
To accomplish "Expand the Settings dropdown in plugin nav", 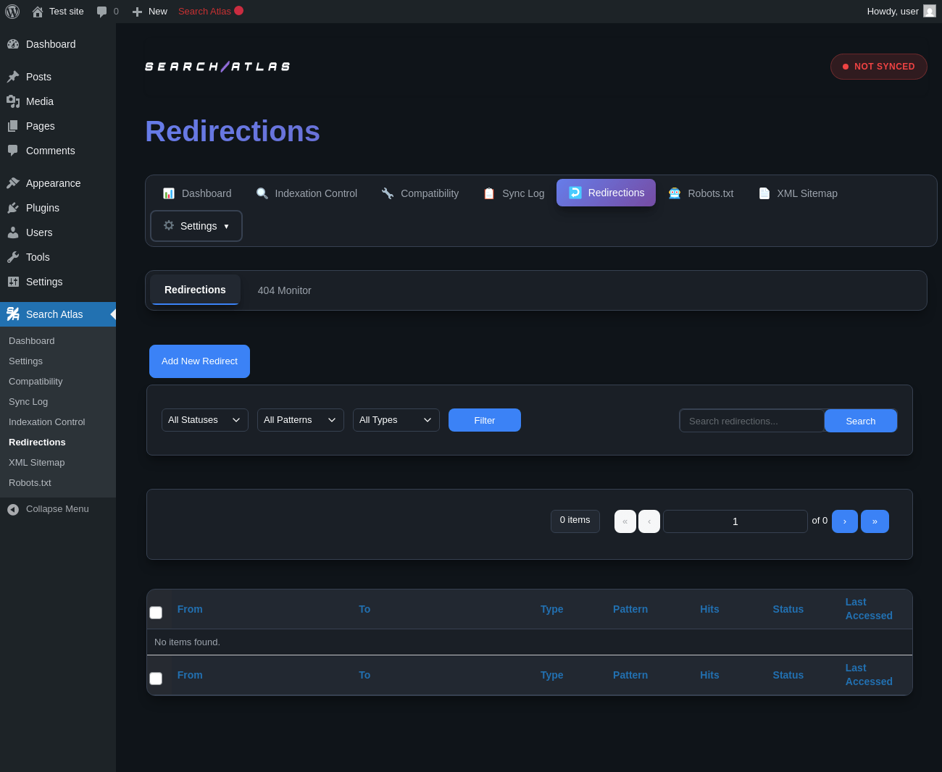I will pos(196,226).
